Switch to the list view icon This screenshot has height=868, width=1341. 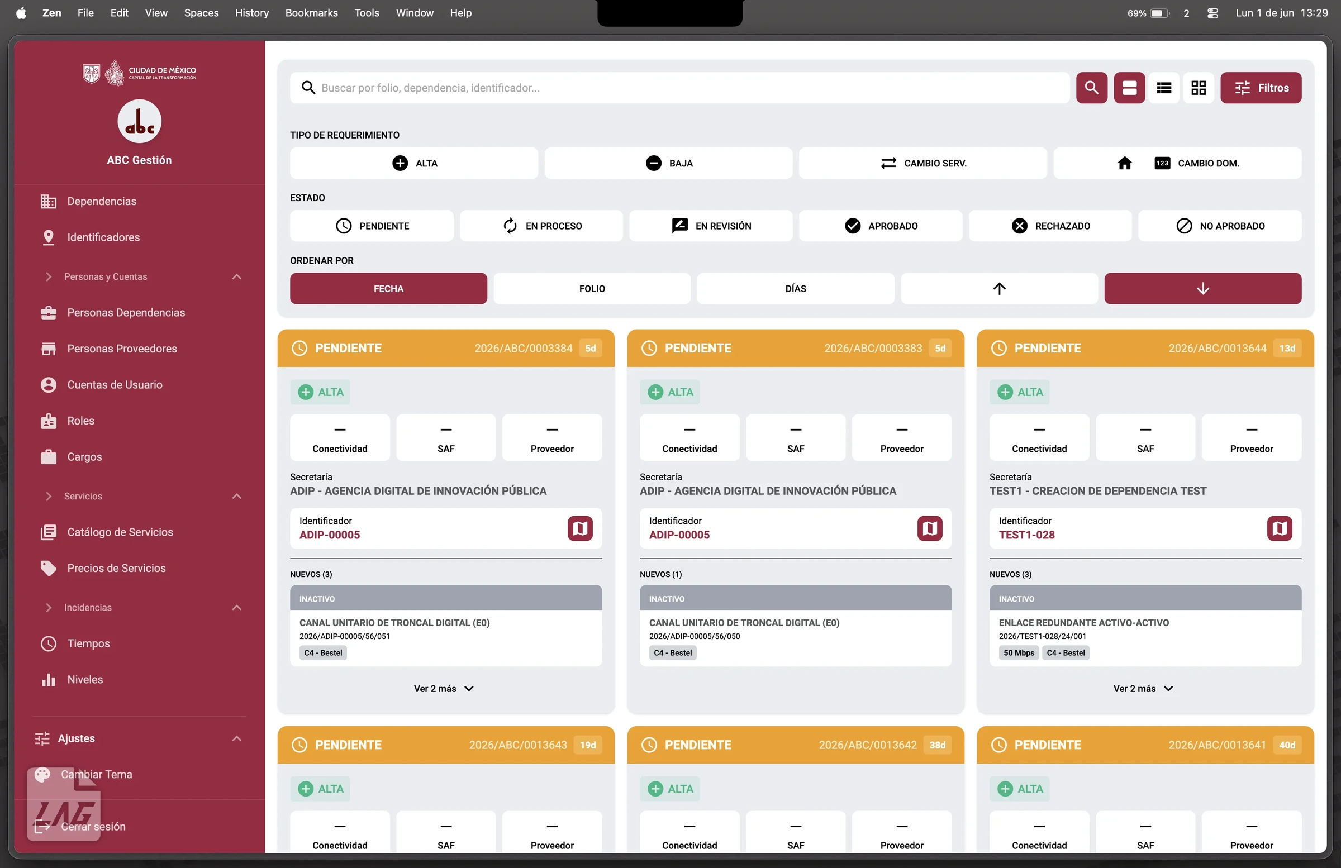tap(1164, 88)
